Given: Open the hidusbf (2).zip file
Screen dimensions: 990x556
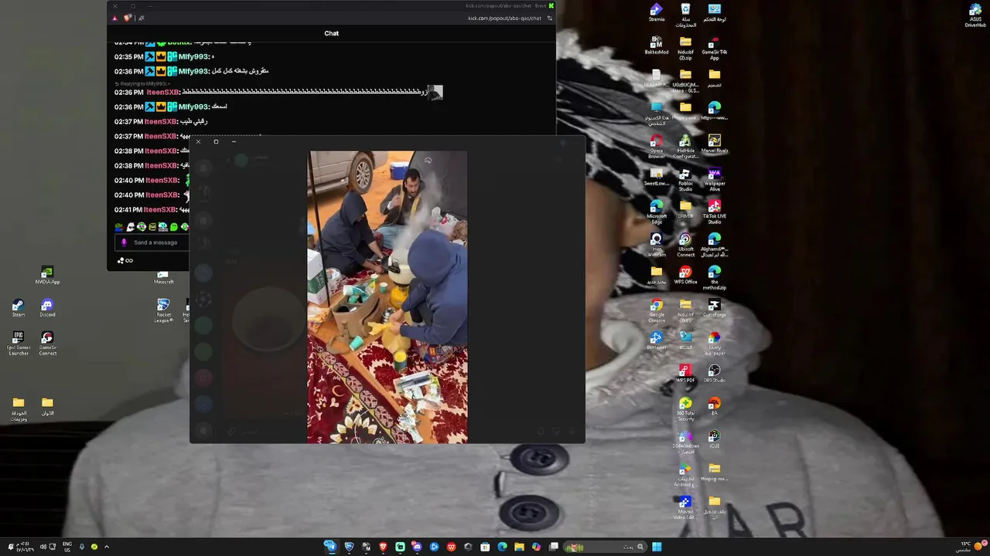Looking at the screenshot, I should tap(685, 47).
